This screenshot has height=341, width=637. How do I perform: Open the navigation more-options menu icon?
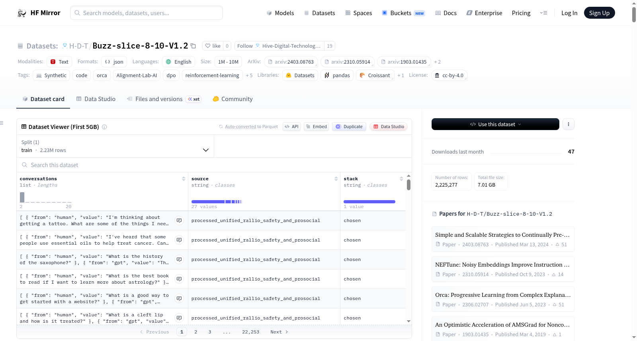543,13
